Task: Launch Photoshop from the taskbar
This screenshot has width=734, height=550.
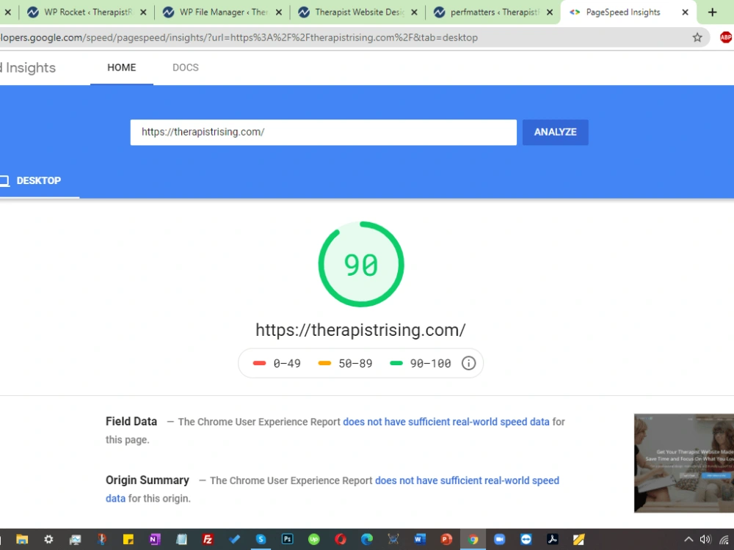Action: pyautogui.click(x=288, y=539)
